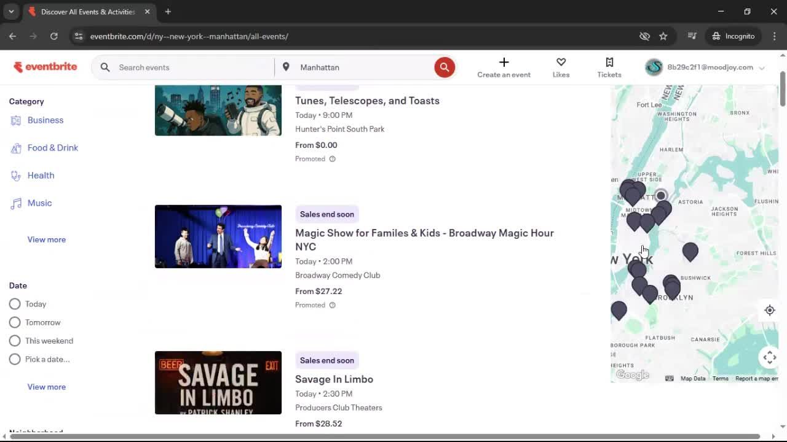Bookmark this page with star icon
This screenshot has height=442, width=787.
tap(663, 36)
